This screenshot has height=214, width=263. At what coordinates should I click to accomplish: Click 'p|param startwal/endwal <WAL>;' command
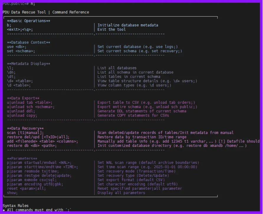click(x=39, y=163)
